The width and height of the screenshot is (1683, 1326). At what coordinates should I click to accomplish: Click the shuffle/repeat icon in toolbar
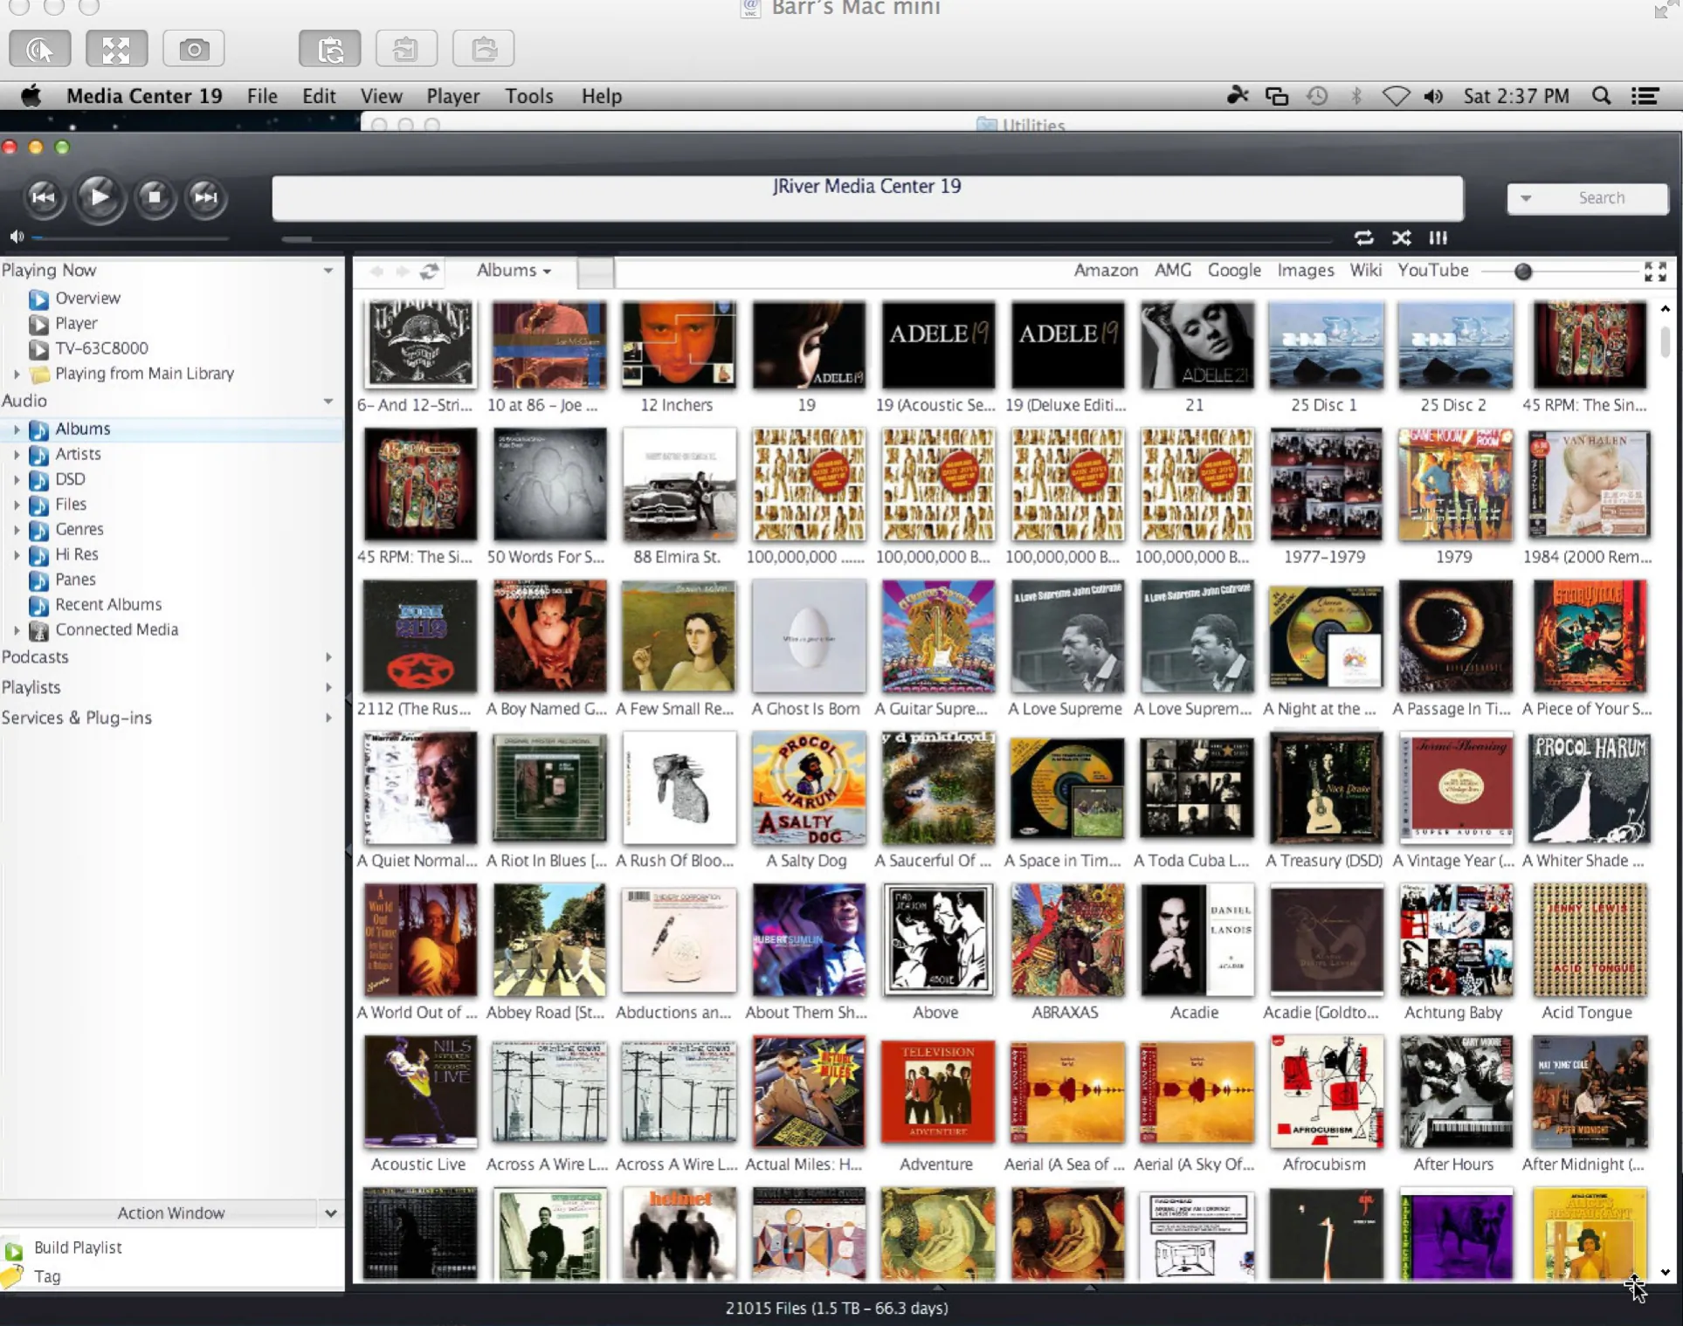coord(1402,237)
